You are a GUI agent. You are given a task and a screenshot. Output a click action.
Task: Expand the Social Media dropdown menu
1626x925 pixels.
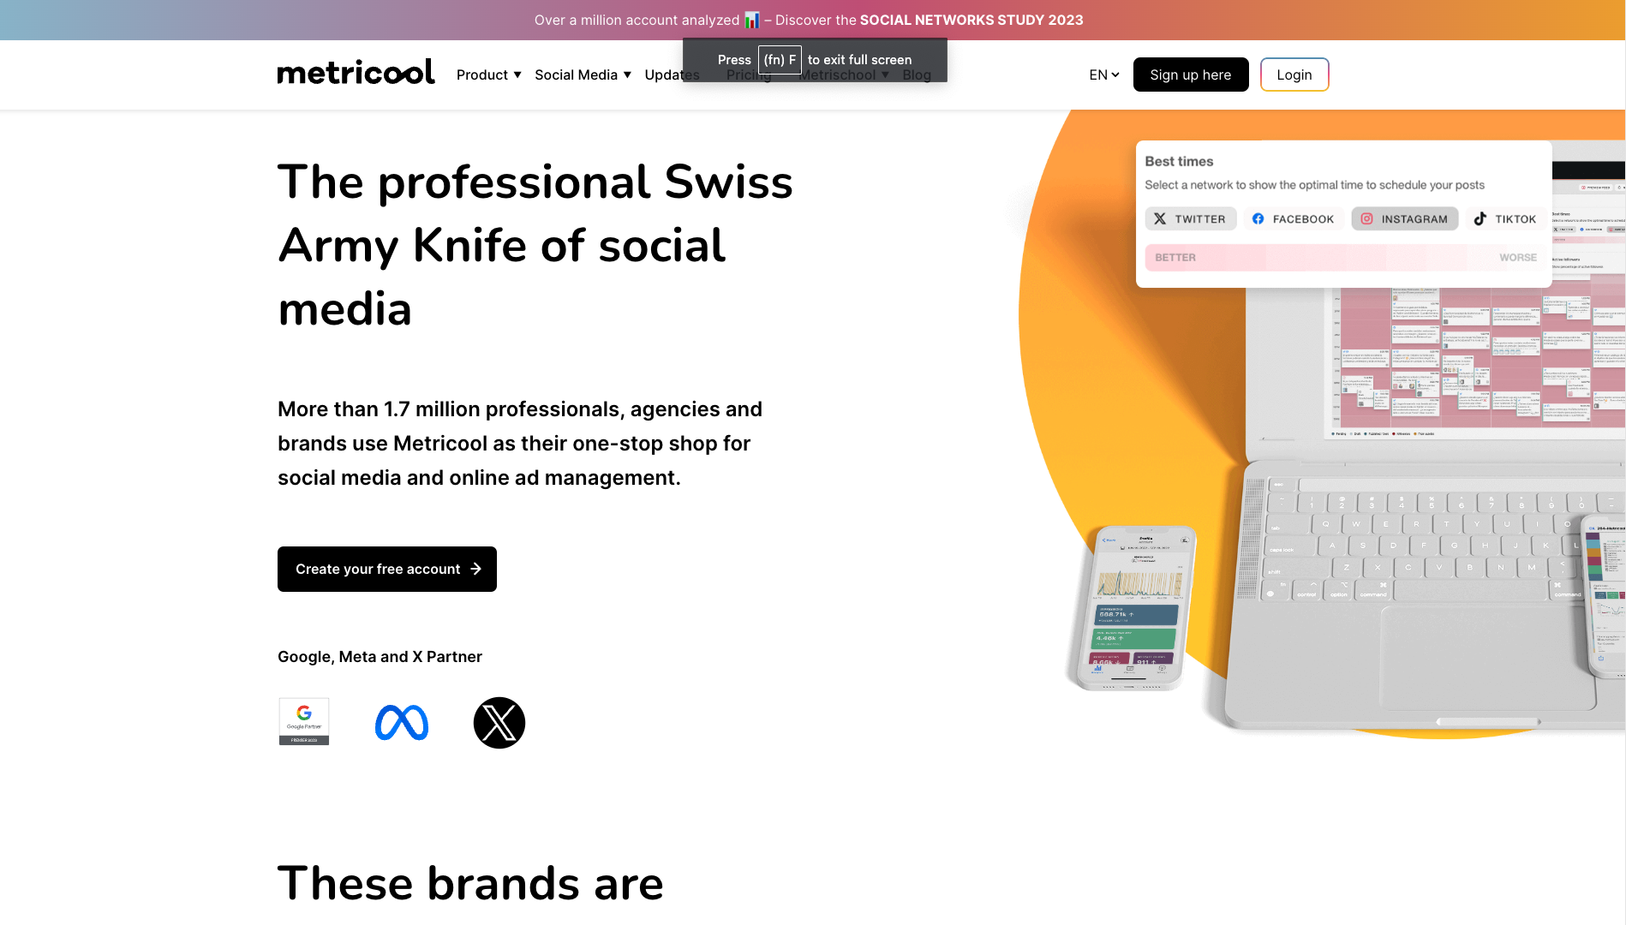click(x=583, y=75)
